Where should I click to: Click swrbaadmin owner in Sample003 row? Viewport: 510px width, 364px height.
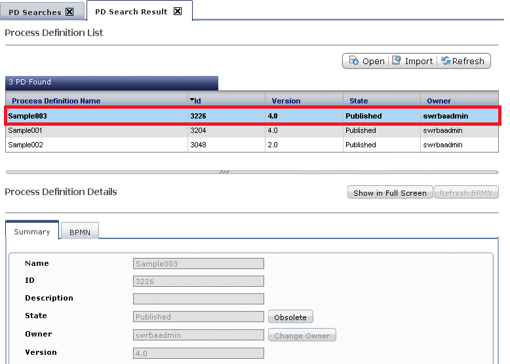point(446,116)
